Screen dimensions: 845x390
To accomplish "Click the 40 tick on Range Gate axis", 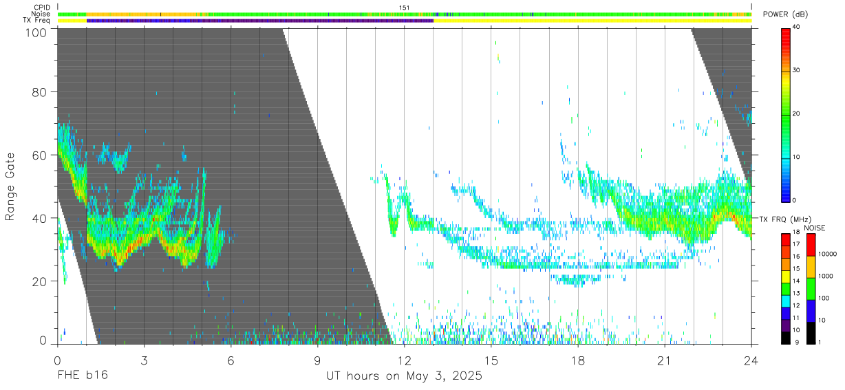I will [x=41, y=218].
